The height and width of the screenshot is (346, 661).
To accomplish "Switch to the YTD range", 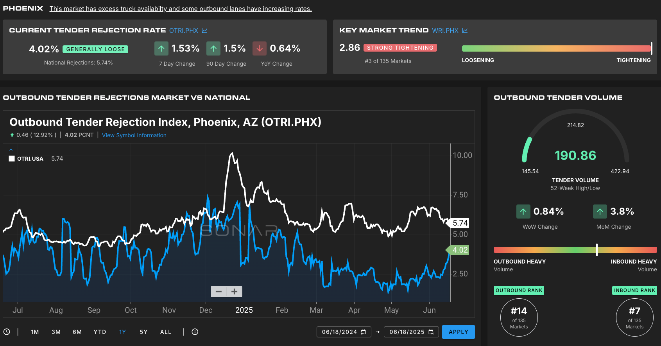I will tap(100, 332).
